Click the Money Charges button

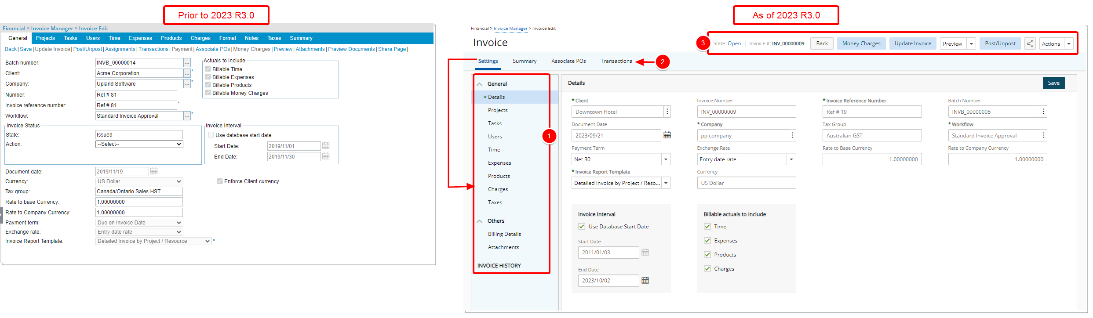(861, 43)
